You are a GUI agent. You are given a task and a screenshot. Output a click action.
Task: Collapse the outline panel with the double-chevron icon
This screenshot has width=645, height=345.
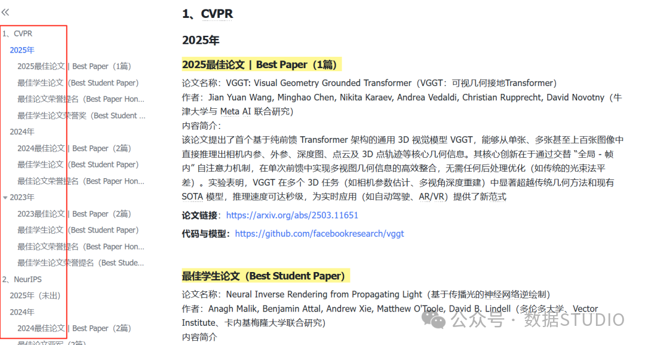point(5,13)
